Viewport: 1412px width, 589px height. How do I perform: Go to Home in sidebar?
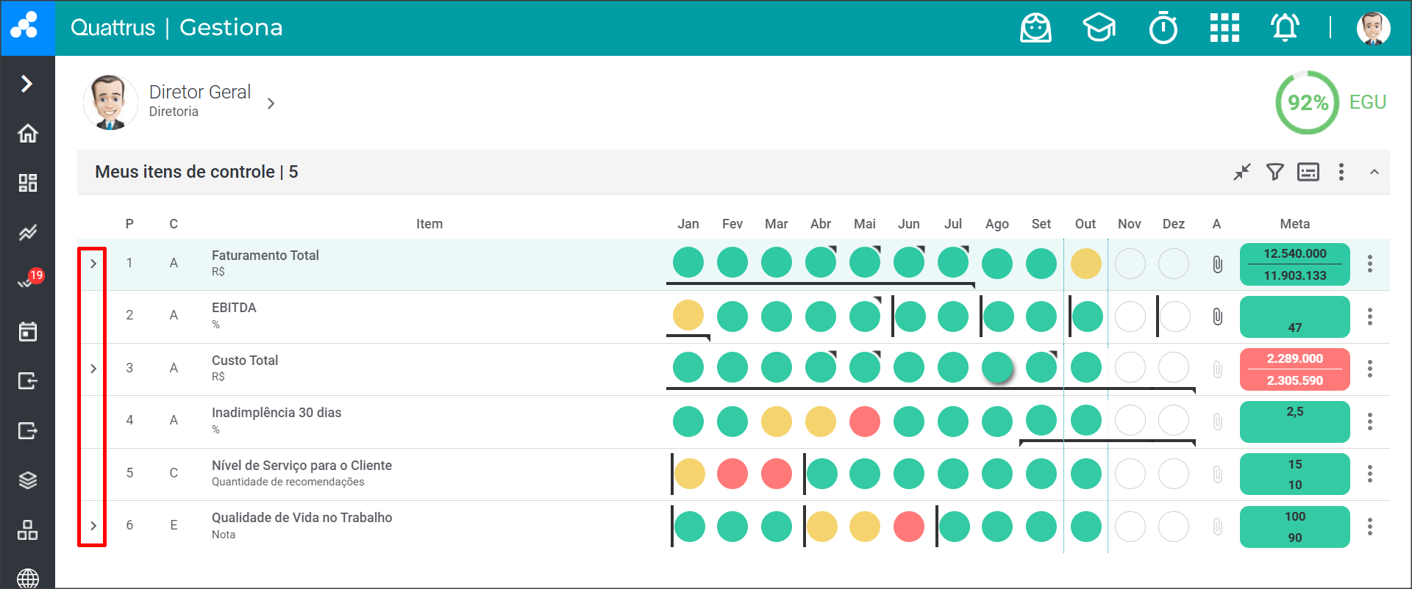point(28,134)
